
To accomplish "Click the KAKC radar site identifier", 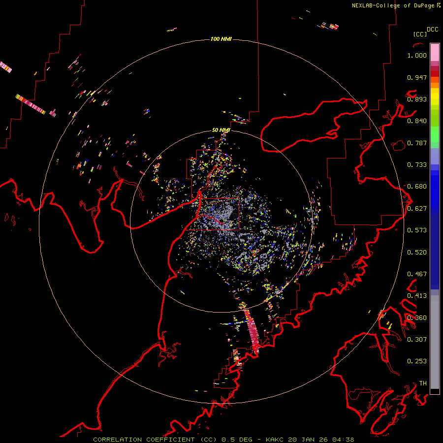I will point(275,440).
